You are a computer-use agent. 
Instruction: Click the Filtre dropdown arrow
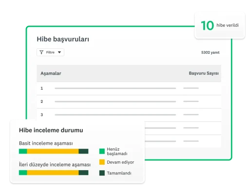click(59, 52)
